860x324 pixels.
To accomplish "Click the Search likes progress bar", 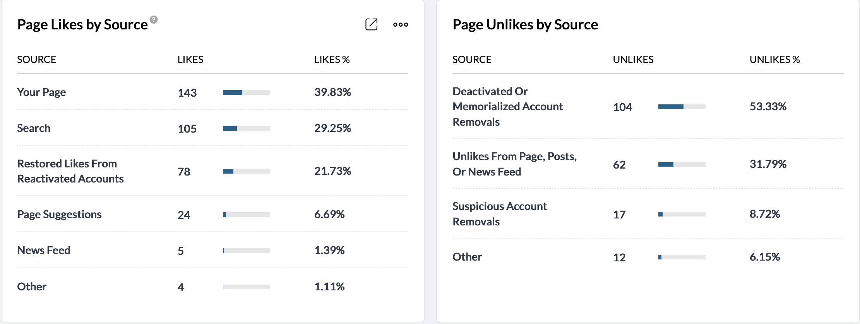I will point(246,128).
